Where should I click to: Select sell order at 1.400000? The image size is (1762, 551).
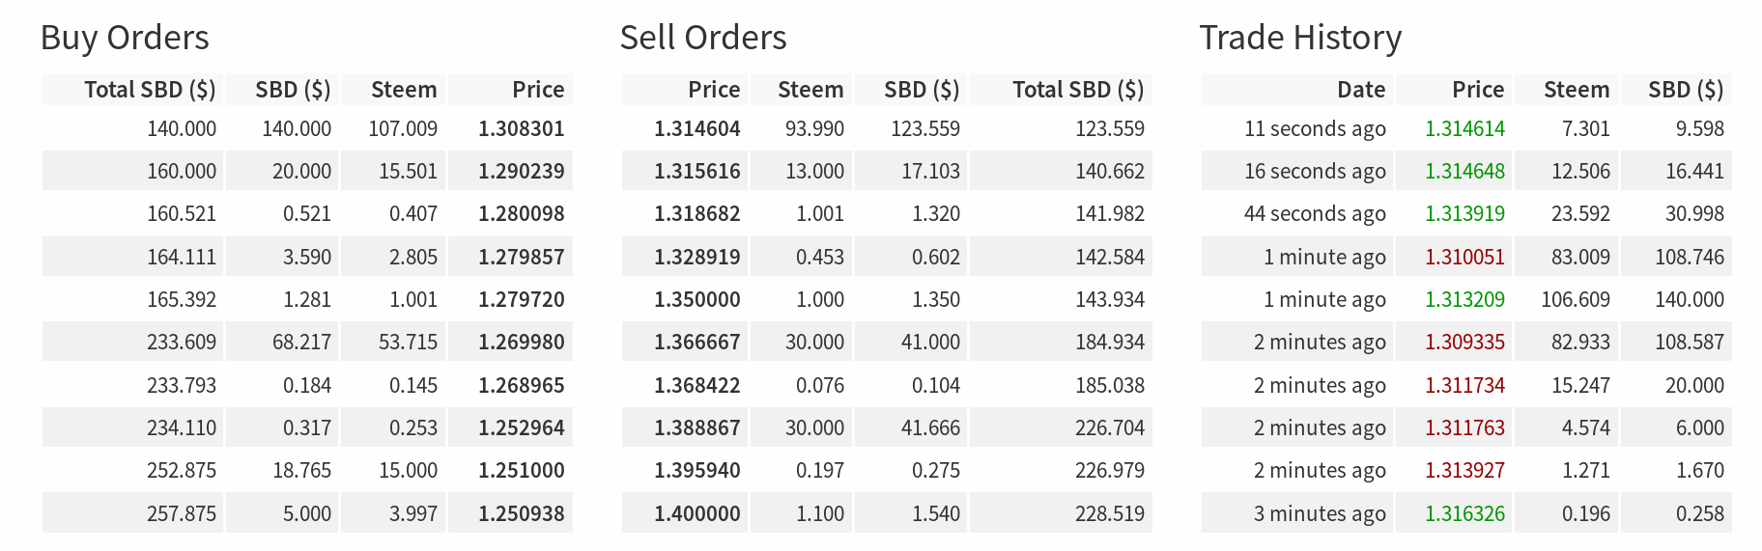coord(887,513)
